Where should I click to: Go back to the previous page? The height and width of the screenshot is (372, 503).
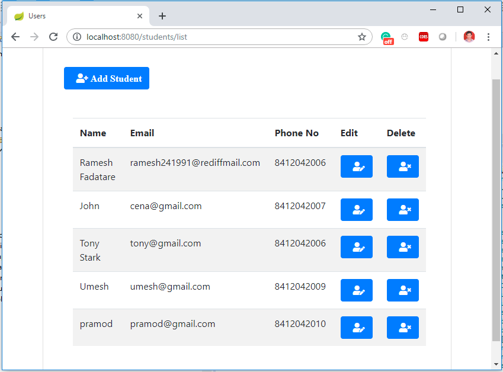click(x=15, y=37)
